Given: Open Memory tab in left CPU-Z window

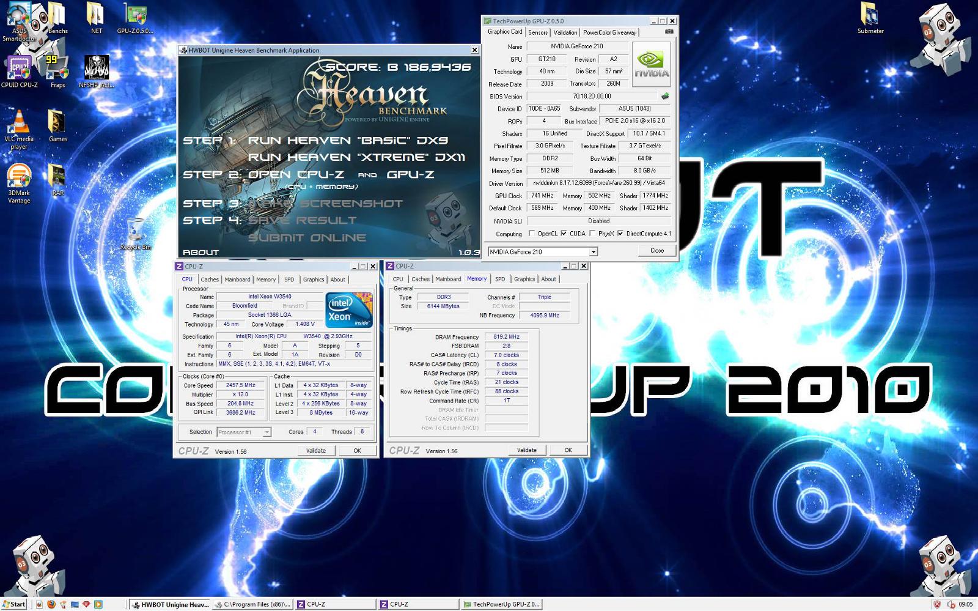Looking at the screenshot, I should pos(266,280).
